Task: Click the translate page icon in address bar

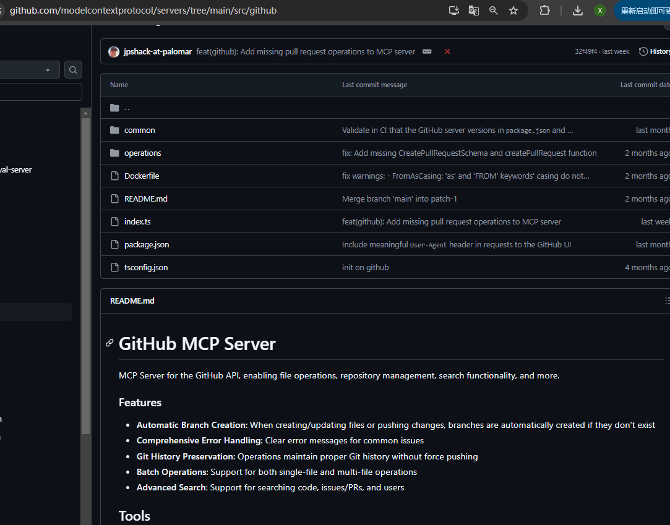Action: coord(474,11)
